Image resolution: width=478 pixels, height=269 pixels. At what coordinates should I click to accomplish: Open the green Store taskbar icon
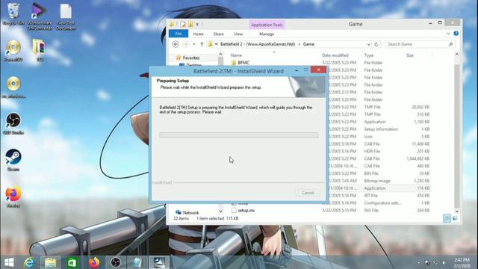[x=72, y=262]
